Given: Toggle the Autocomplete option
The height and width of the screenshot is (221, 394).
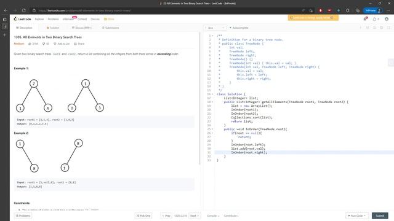Looking at the screenshot, I should coord(239,28).
